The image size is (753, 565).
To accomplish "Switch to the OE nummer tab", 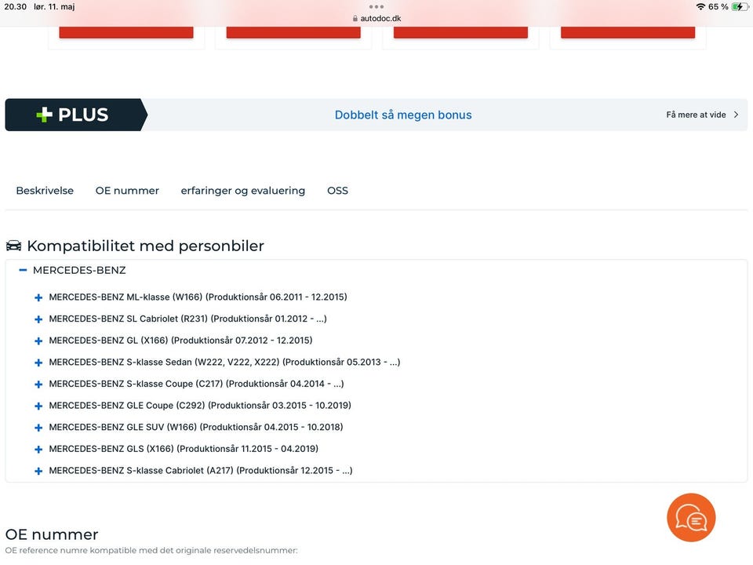I will coord(127,191).
